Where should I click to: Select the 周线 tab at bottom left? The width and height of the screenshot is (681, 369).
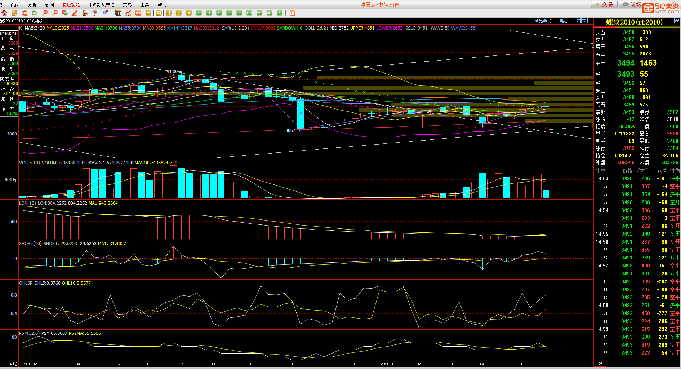click(13, 364)
